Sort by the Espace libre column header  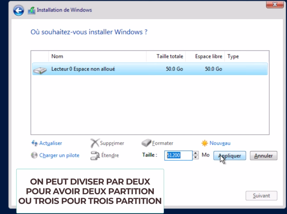205,57
